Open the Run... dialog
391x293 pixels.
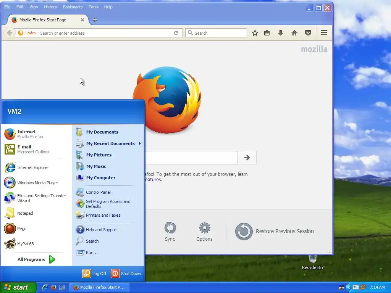[109, 253]
